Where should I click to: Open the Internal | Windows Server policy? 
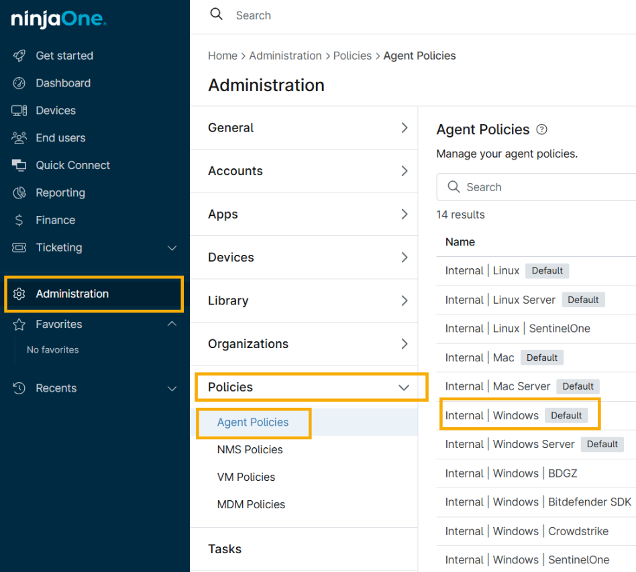pyautogui.click(x=510, y=445)
